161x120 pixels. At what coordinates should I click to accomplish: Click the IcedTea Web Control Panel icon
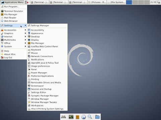[29, 46]
